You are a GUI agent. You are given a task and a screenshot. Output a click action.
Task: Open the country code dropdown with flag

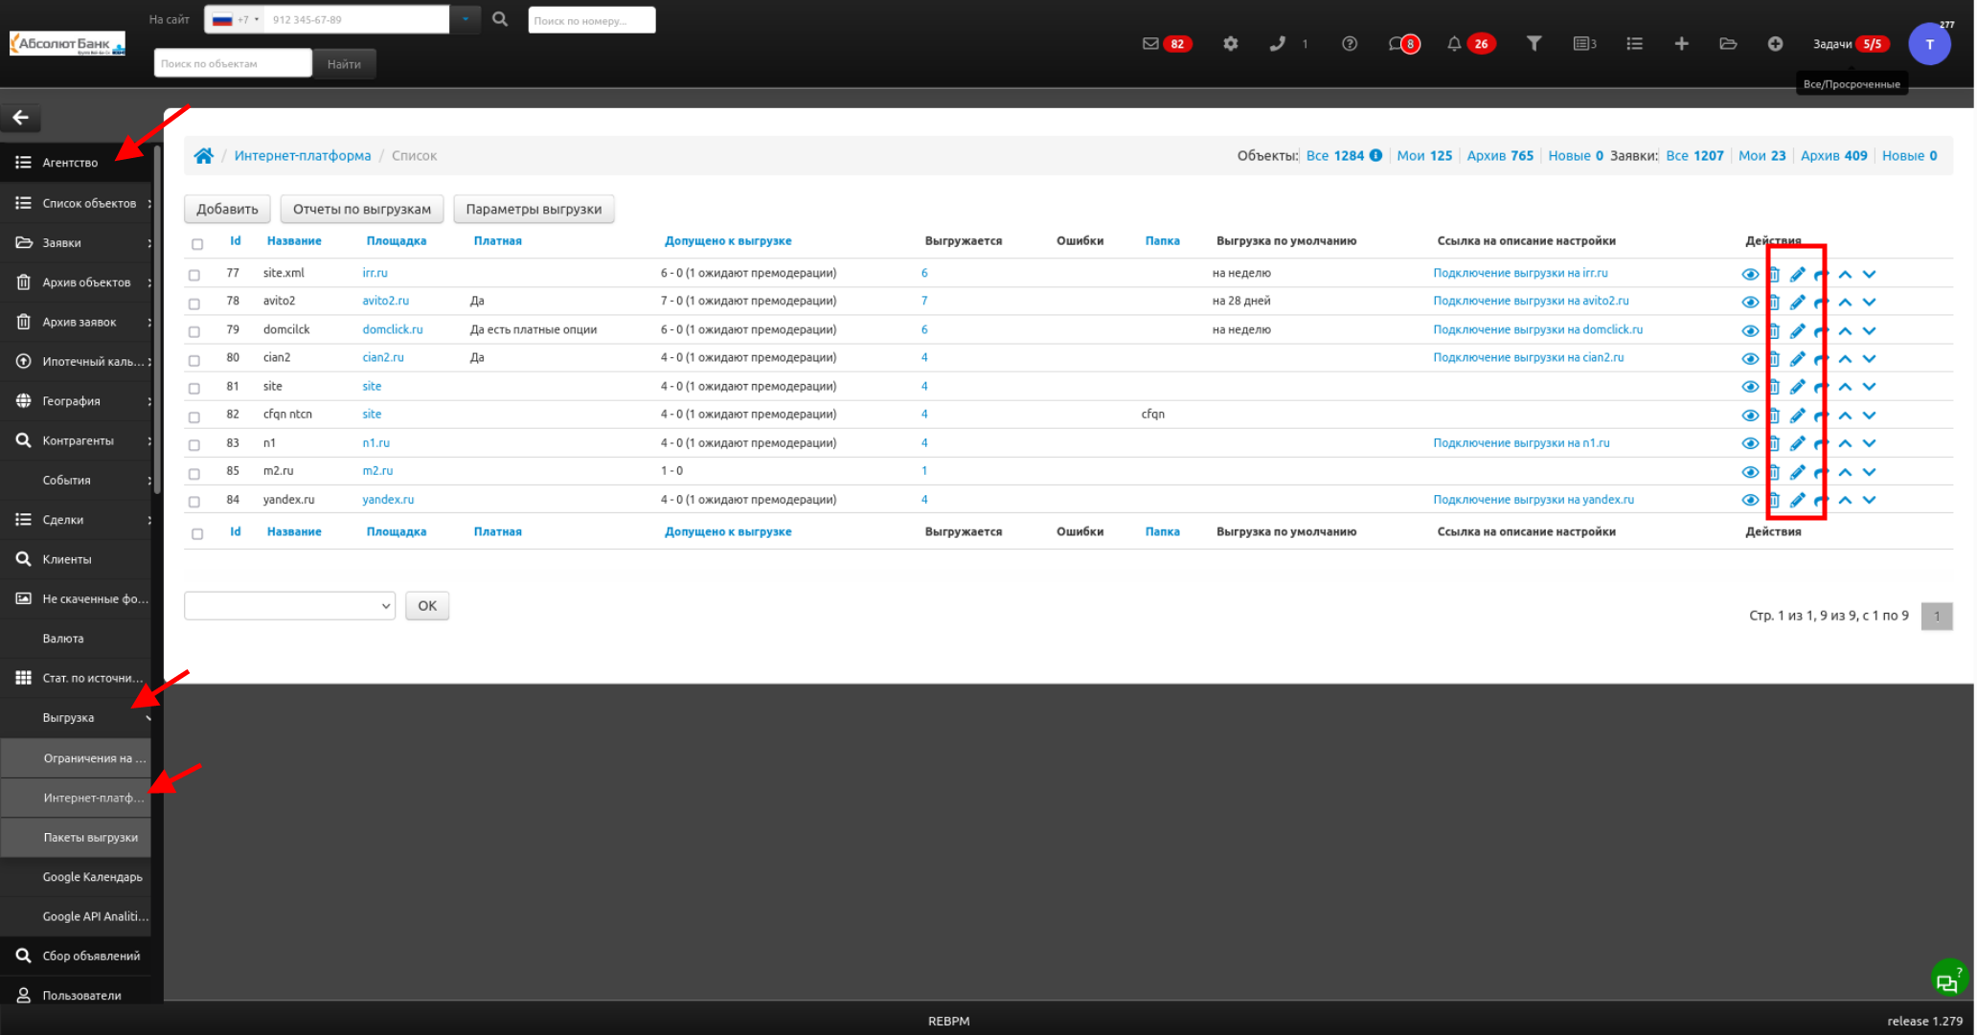pyautogui.click(x=236, y=19)
